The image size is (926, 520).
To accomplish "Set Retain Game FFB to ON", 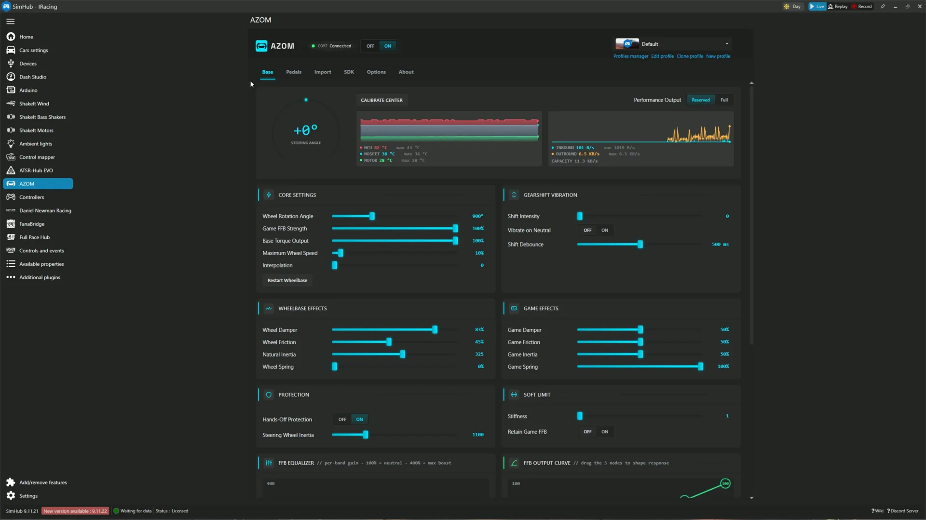I will (x=605, y=432).
